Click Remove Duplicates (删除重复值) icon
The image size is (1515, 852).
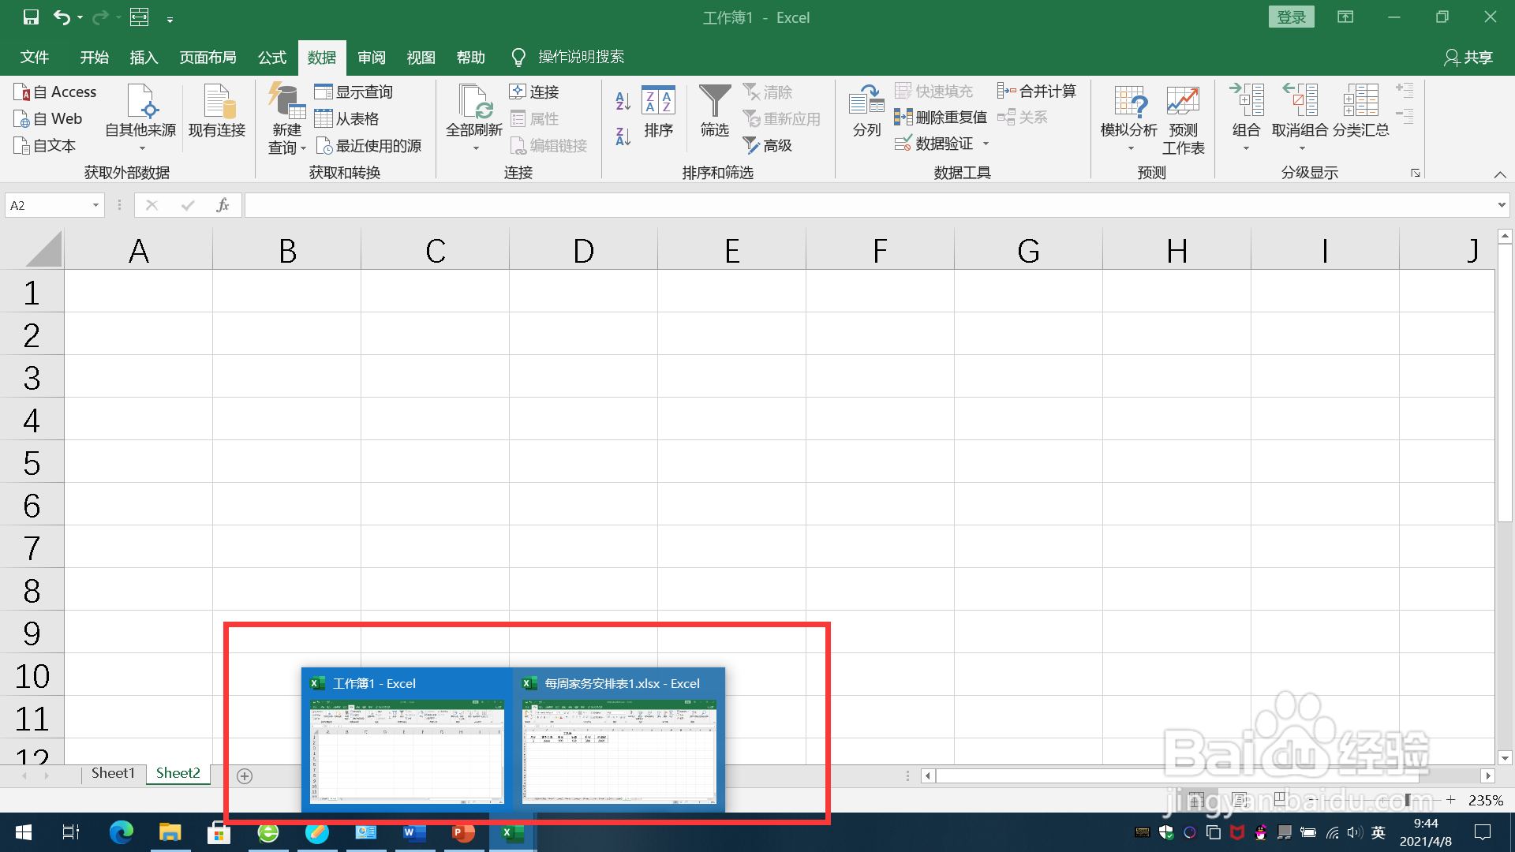click(x=903, y=118)
